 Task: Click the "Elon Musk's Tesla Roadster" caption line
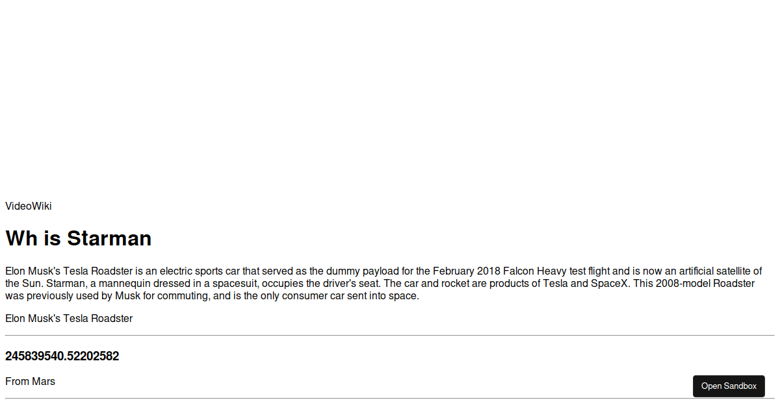(x=69, y=319)
